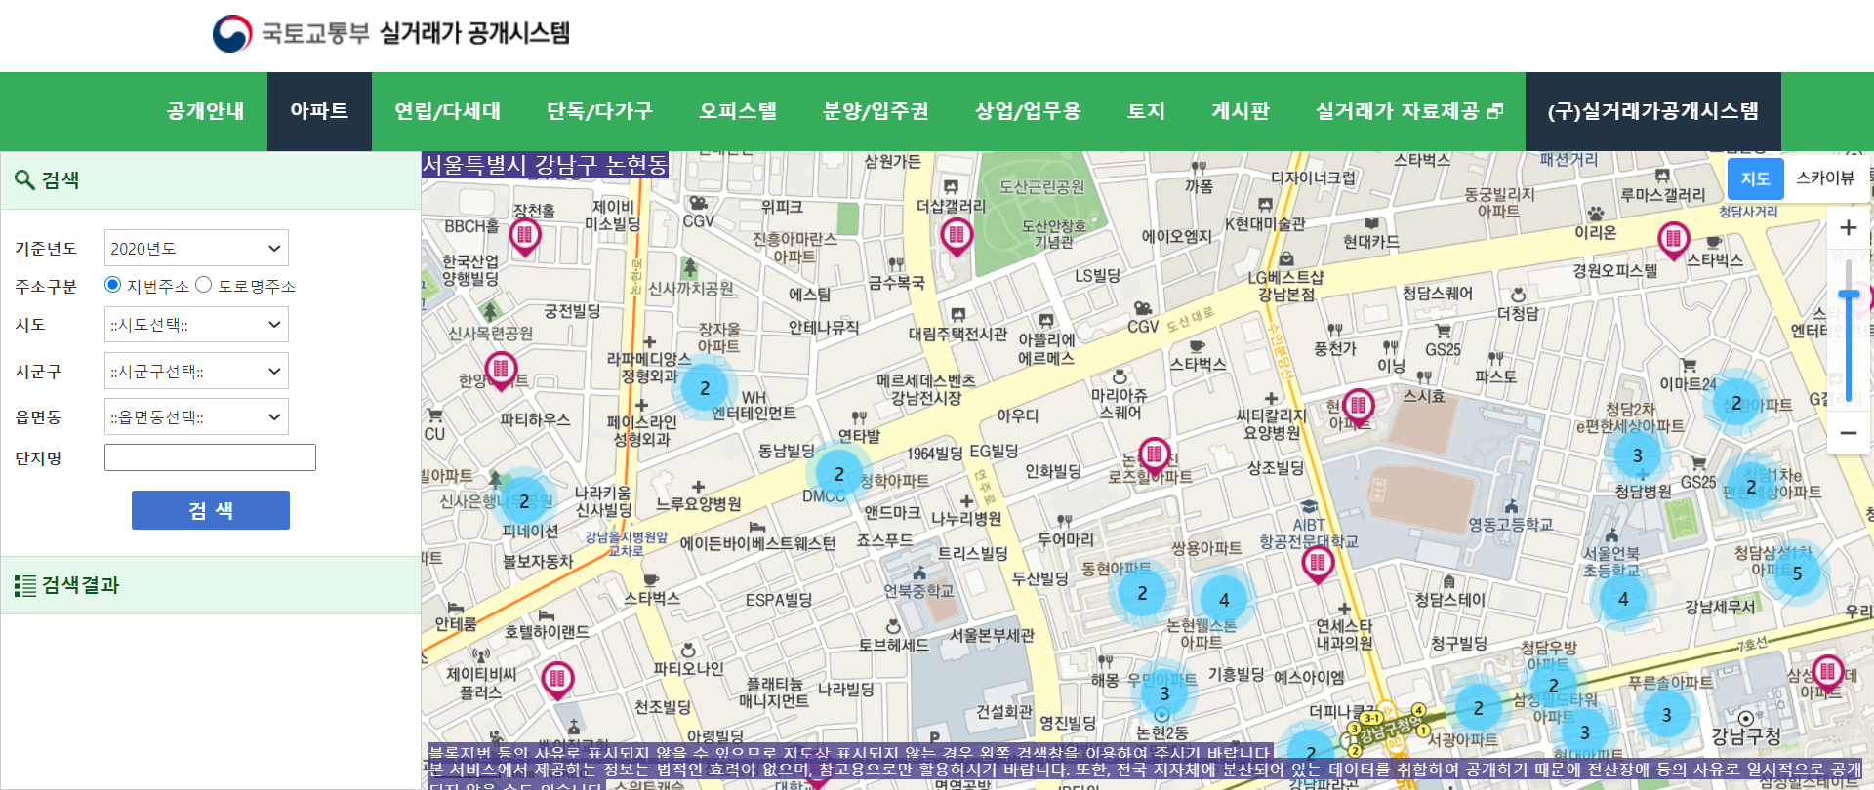
Task: Click cluster marker 5 at 청담삼성 아파트
Action: [x=1797, y=573]
